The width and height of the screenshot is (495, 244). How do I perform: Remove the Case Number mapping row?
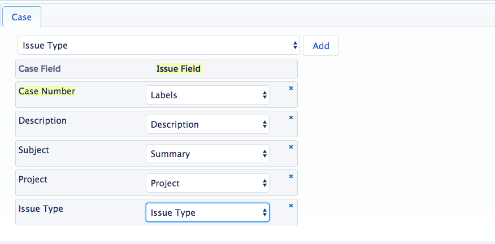coord(291,88)
